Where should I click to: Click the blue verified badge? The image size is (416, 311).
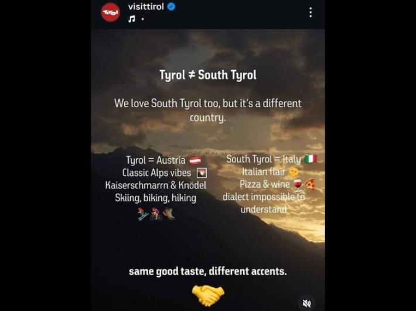click(x=172, y=6)
